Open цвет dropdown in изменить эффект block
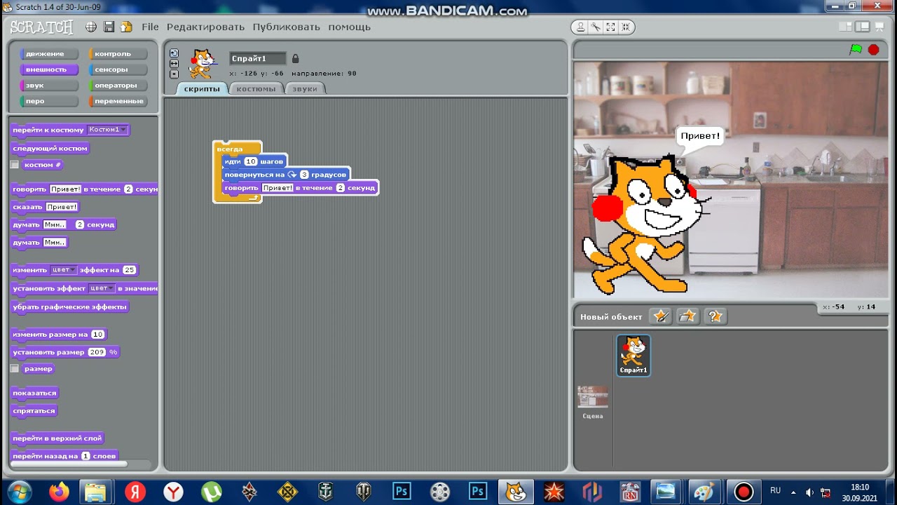Image resolution: width=897 pixels, height=505 pixels. [64, 270]
